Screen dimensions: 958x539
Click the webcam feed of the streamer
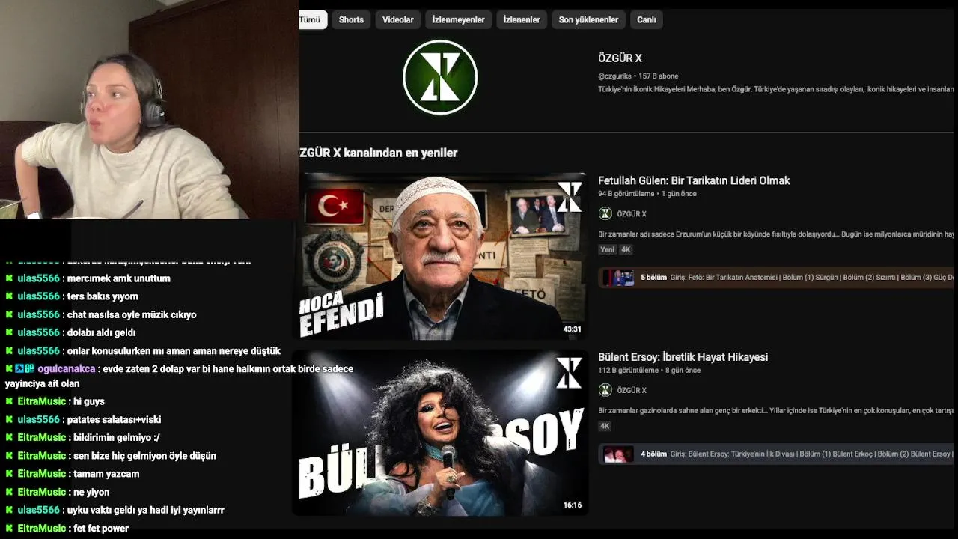click(x=149, y=109)
